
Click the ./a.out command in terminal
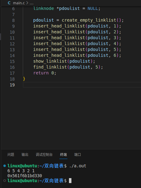(78, 166)
